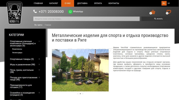Expand the Спортивные товары (5) category
This screenshot has height=100, width=179.
coord(39,59)
